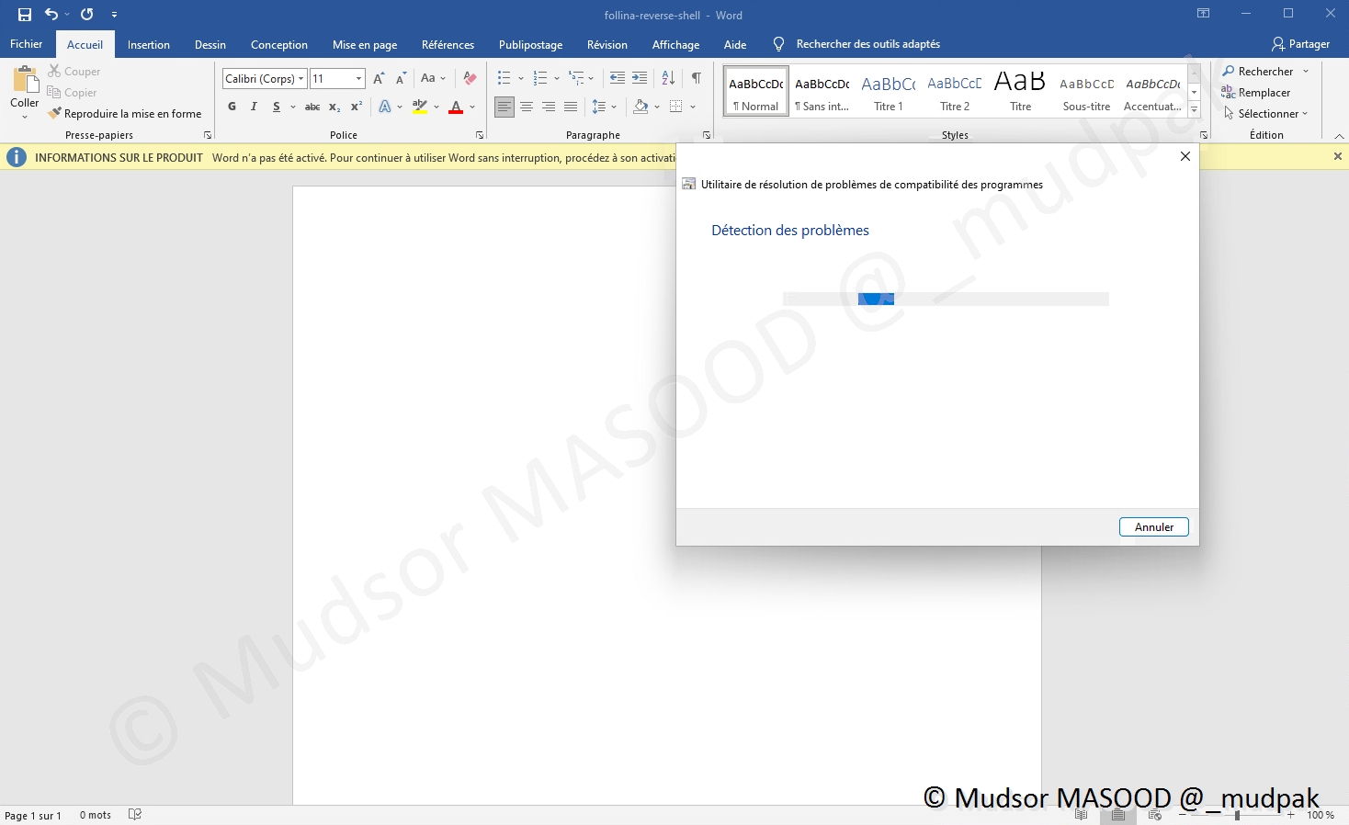Click the Save icon in title bar
The height and width of the screenshot is (825, 1349).
[x=25, y=15]
